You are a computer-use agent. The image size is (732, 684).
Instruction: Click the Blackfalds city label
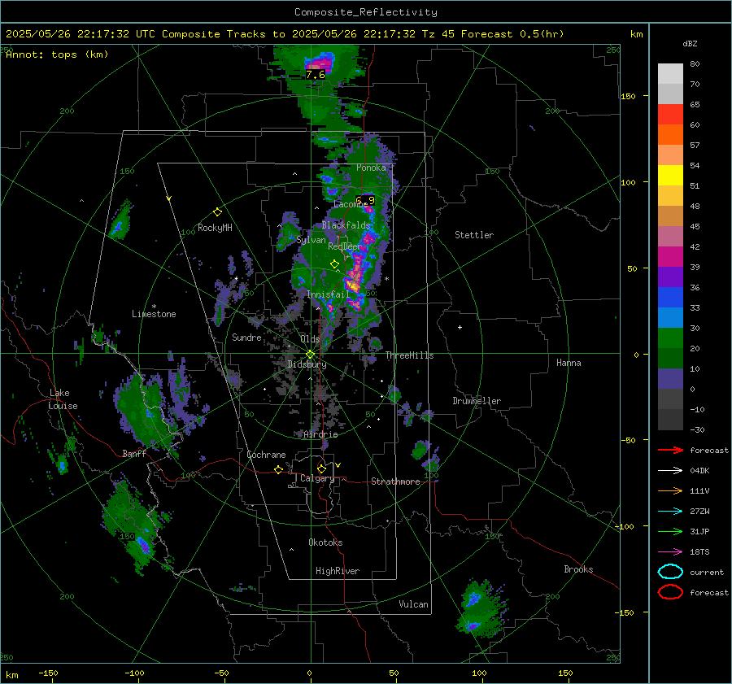click(346, 225)
